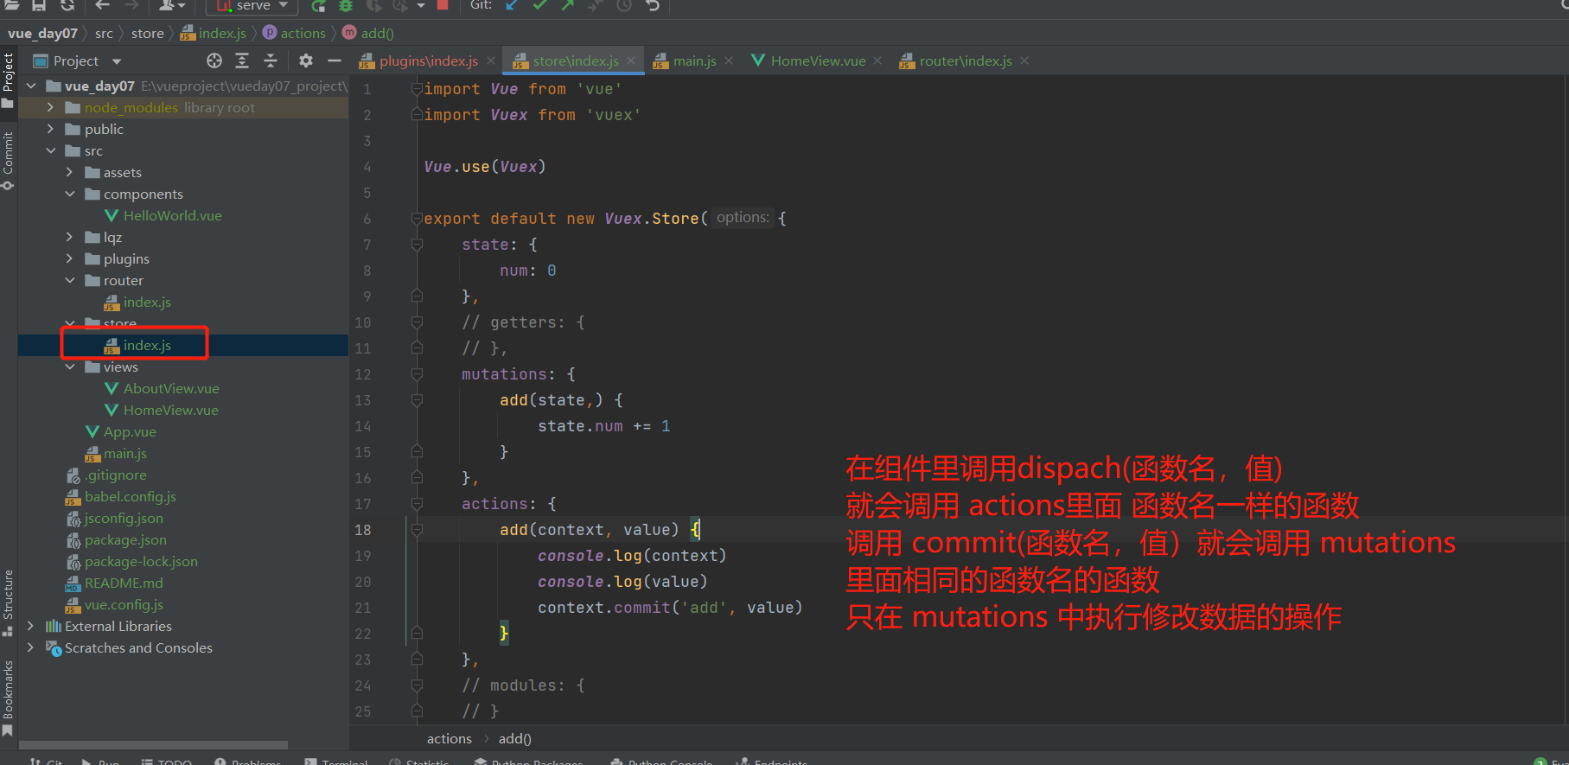Expand the assets folder arrow
The image size is (1569, 765).
pyautogui.click(x=70, y=172)
